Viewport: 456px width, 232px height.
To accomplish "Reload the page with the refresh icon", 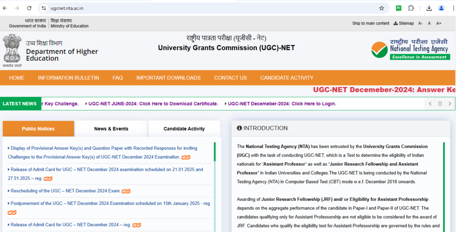I will click(29, 8).
